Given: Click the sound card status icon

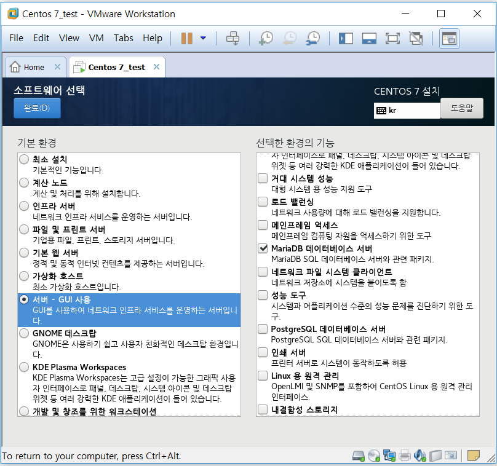Looking at the screenshot, I should click(420, 456).
